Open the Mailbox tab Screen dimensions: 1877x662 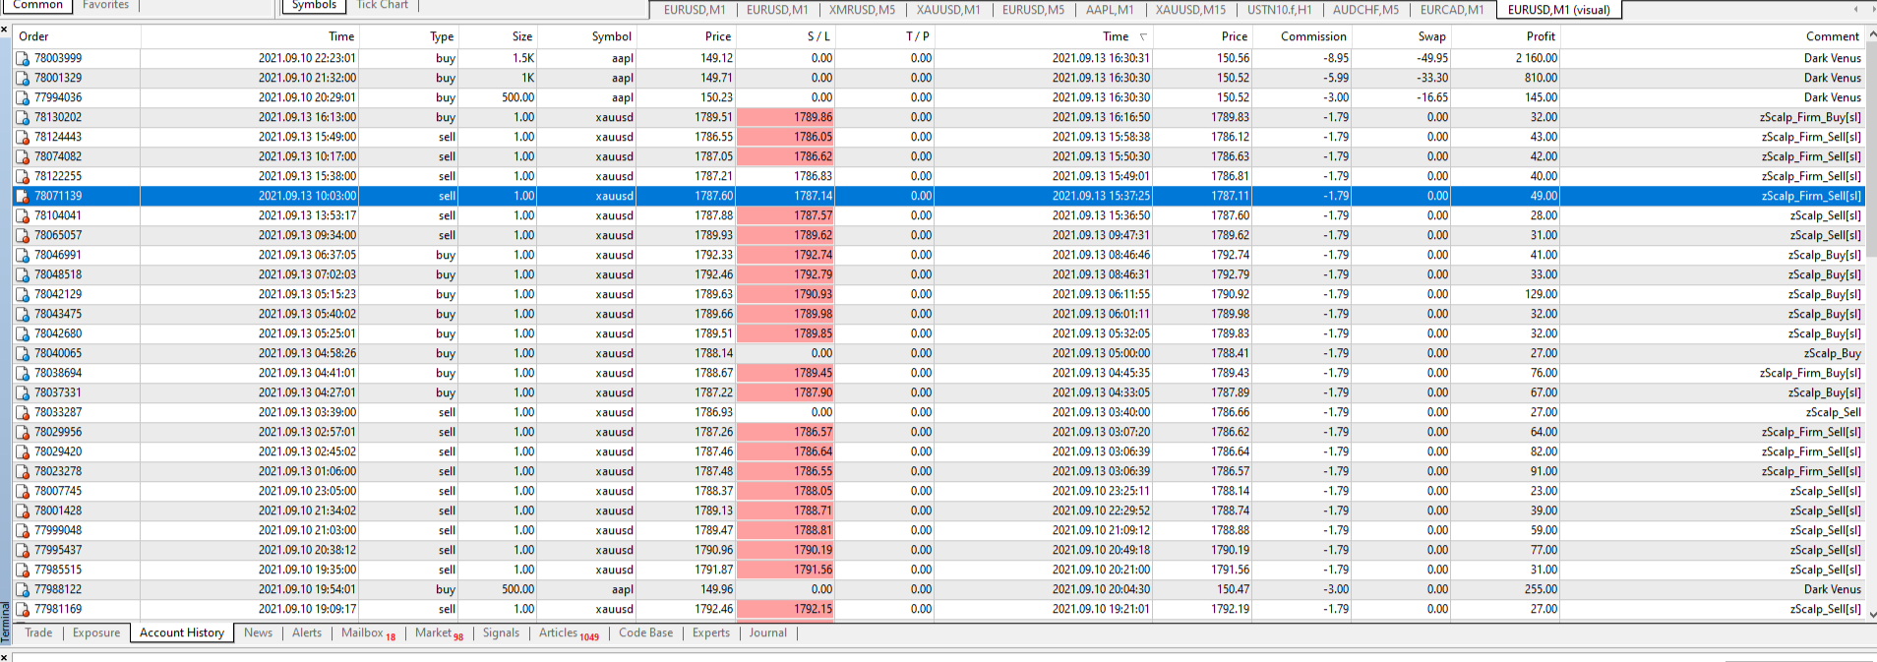tap(368, 632)
